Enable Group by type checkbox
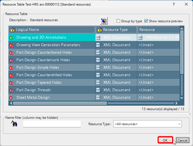Image resolution: width=193 pixels, height=146 pixels. [x=118, y=21]
